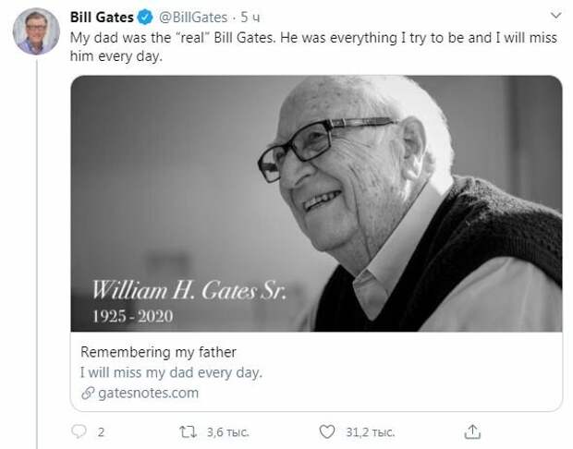Click the blue verified badge

pos(143,18)
